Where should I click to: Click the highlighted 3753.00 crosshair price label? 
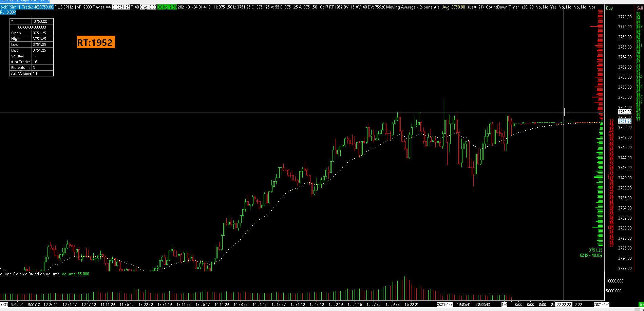[x=625, y=112]
